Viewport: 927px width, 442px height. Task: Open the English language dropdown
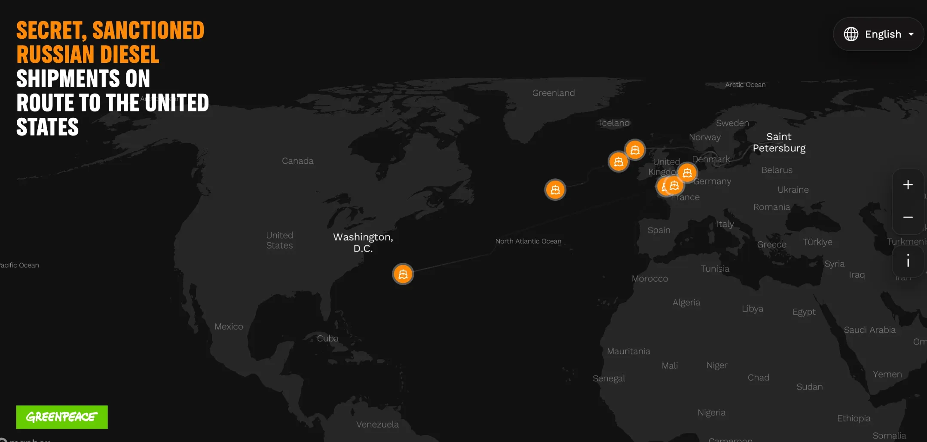878,34
